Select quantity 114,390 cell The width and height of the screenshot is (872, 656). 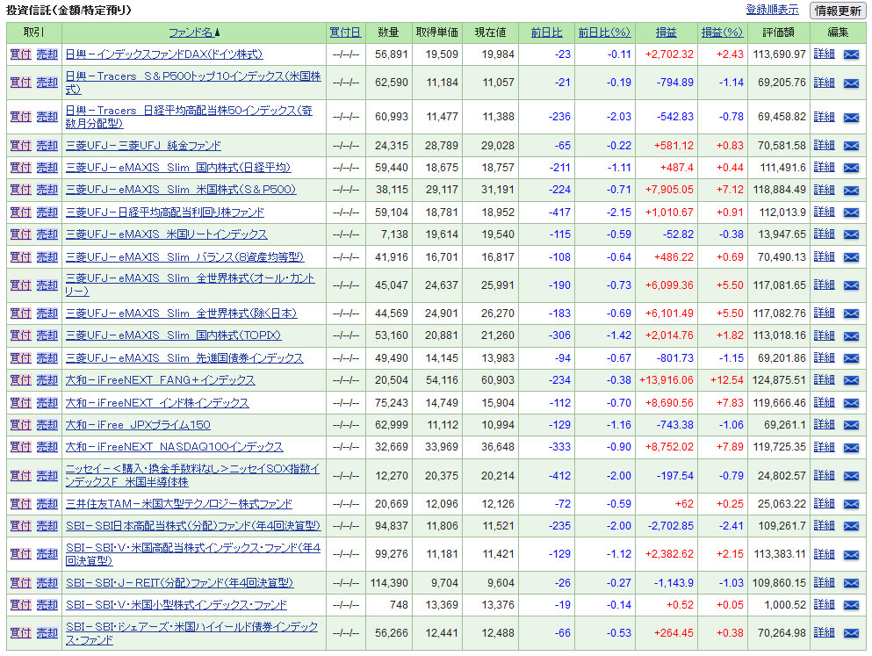(389, 582)
